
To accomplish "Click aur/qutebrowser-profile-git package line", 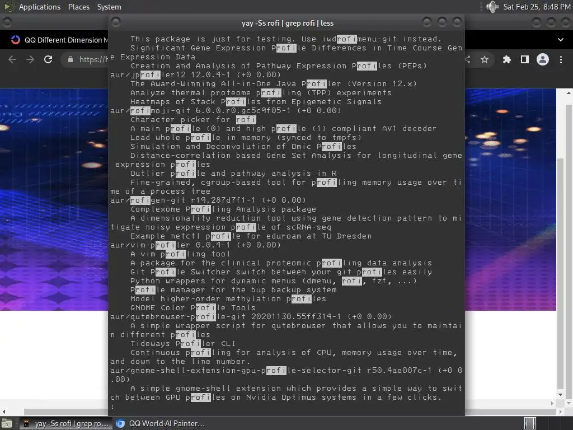I will click(x=251, y=317).
